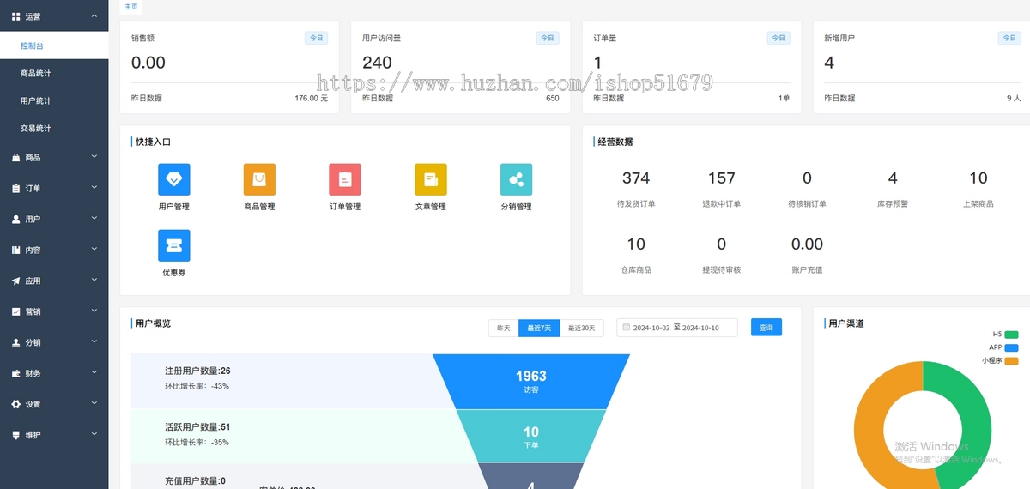This screenshot has height=489, width=1030.
Task: Toggle the H5 legend green swatch
Action: (1011, 334)
